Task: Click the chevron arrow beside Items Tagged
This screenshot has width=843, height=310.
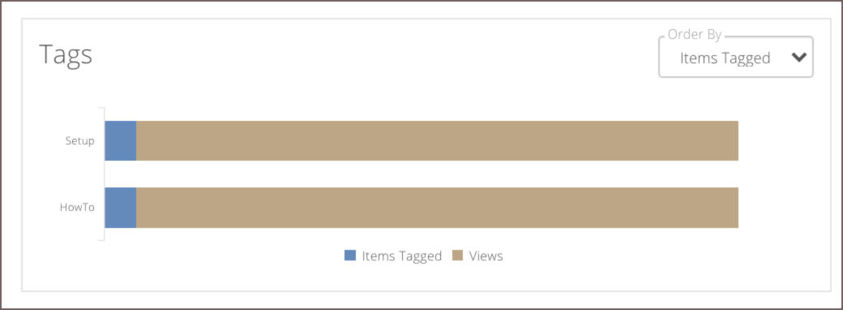Action: (799, 58)
